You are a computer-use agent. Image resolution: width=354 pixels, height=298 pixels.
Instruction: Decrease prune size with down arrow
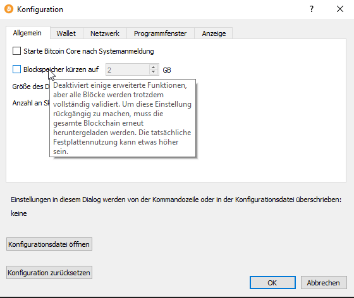click(x=153, y=72)
